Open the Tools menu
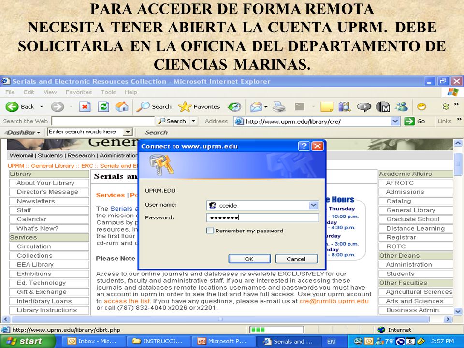The height and width of the screenshot is (348, 464). coord(108,92)
